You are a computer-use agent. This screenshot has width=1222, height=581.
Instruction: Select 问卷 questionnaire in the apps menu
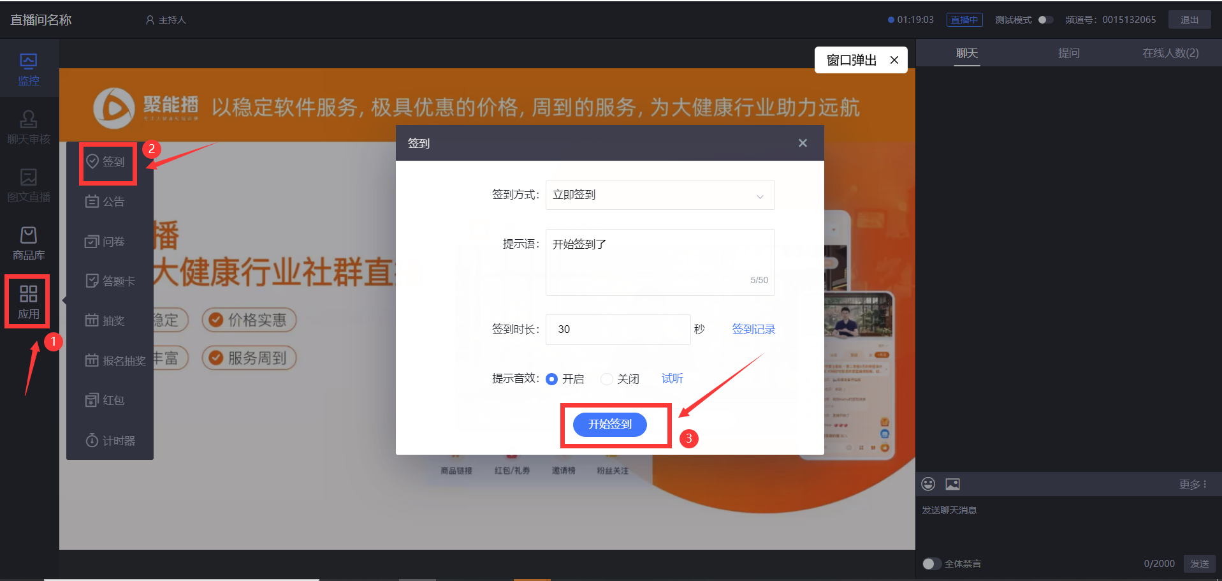pyautogui.click(x=106, y=242)
